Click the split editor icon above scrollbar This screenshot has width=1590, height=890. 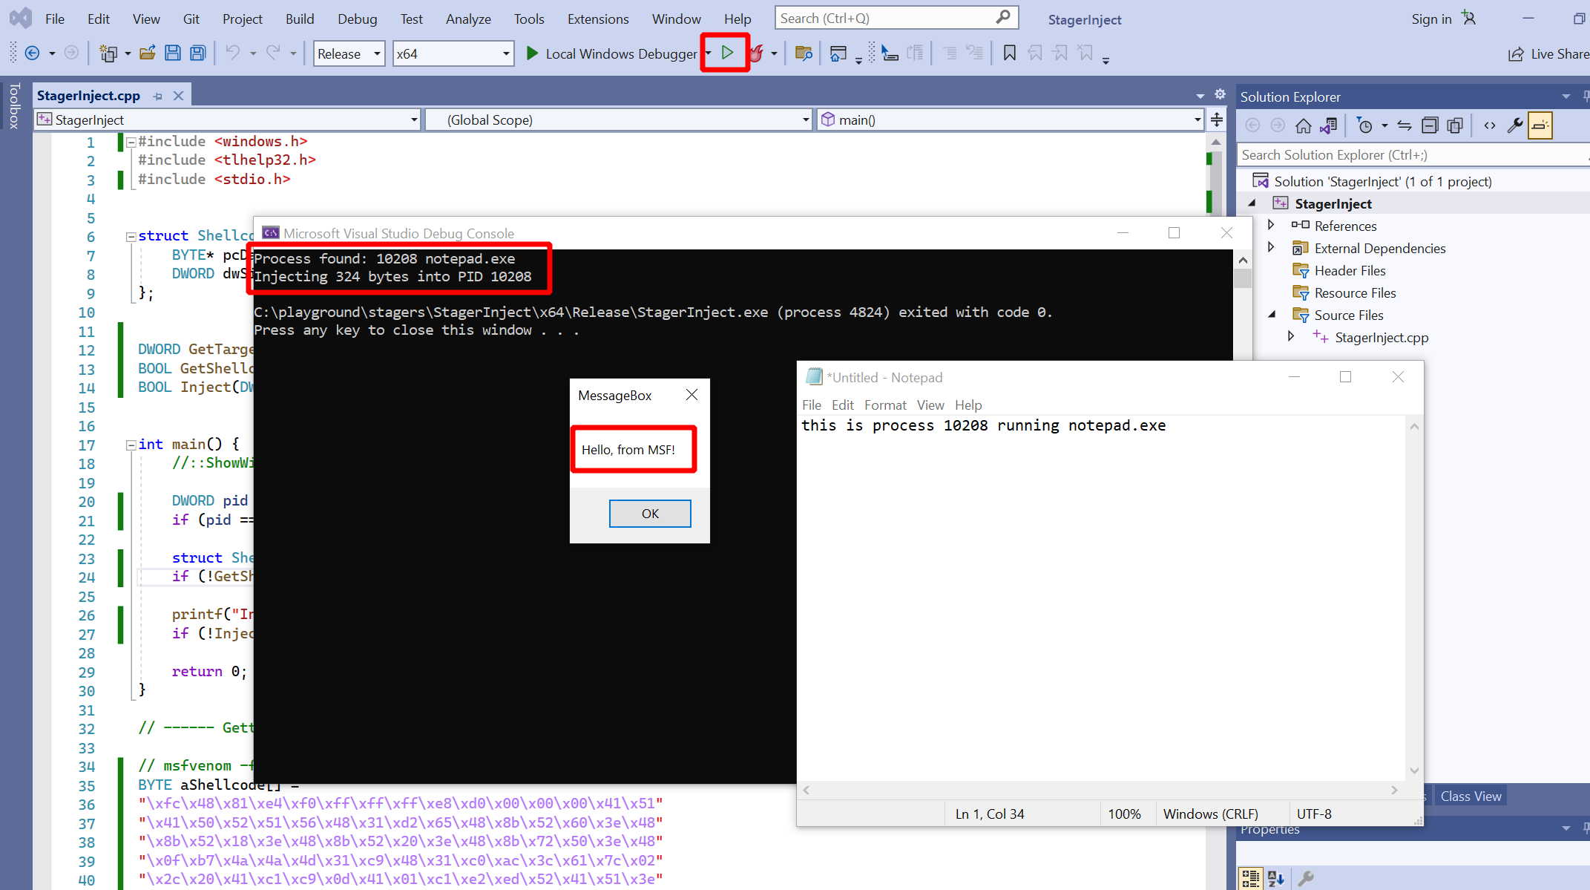pyautogui.click(x=1217, y=120)
